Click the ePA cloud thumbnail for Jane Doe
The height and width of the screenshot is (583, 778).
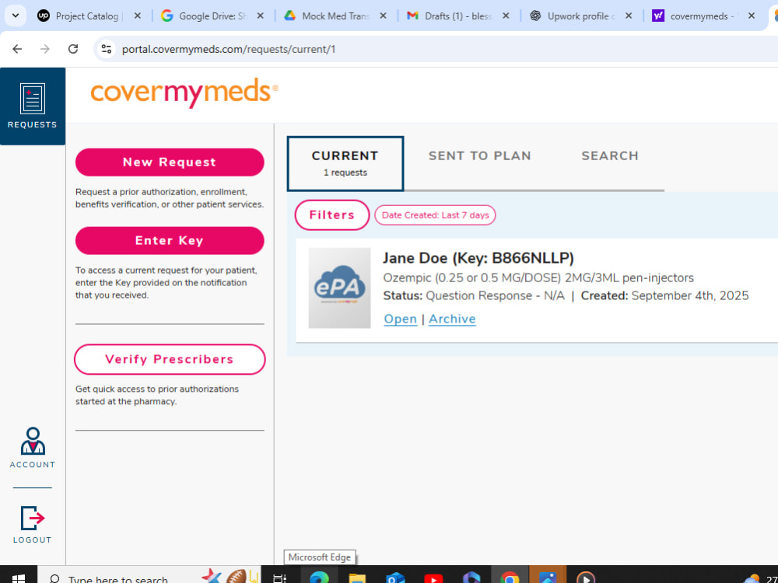point(339,288)
